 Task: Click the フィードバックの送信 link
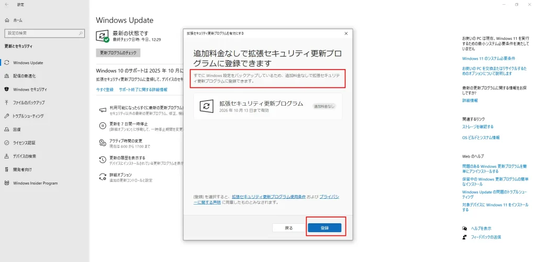[x=485, y=237]
